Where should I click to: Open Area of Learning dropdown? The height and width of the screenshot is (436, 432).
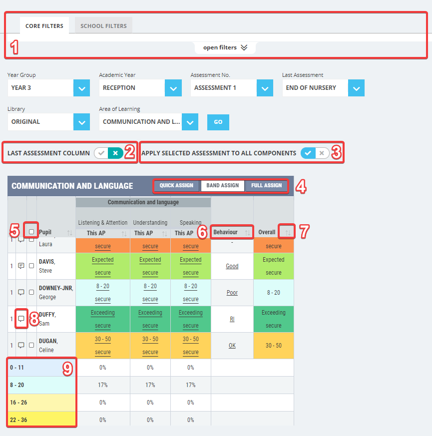(190, 122)
